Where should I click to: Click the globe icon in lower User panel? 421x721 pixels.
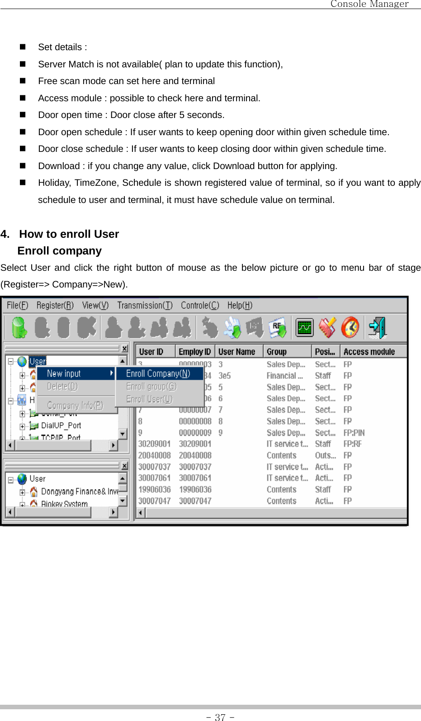coord(22,479)
